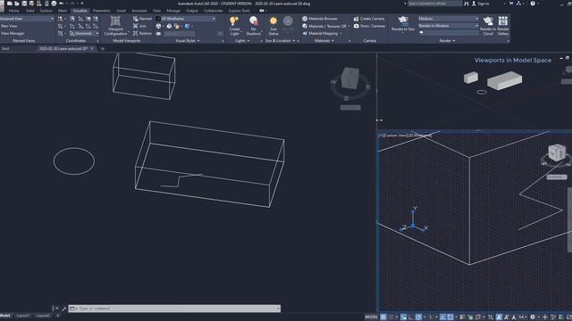
Task: Click the new drawing tab plus button
Action: 103,48
